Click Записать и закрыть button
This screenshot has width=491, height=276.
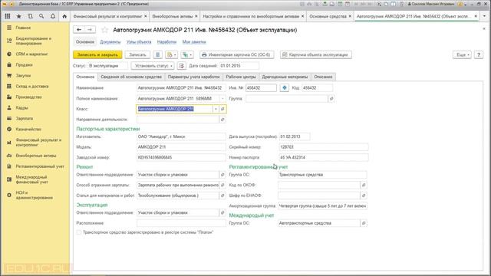pos(97,54)
